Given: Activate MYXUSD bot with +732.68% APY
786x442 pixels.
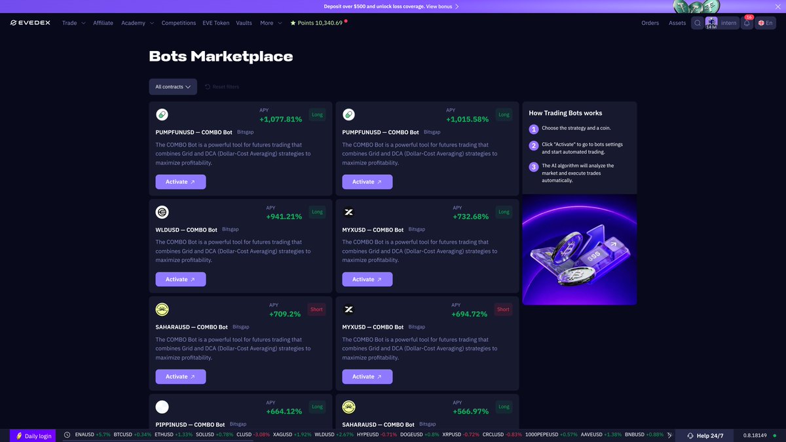Looking at the screenshot, I should point(367,280).
